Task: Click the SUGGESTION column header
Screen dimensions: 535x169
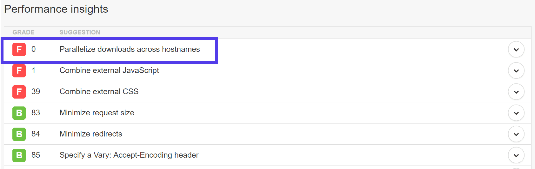Action: point(80,32)
